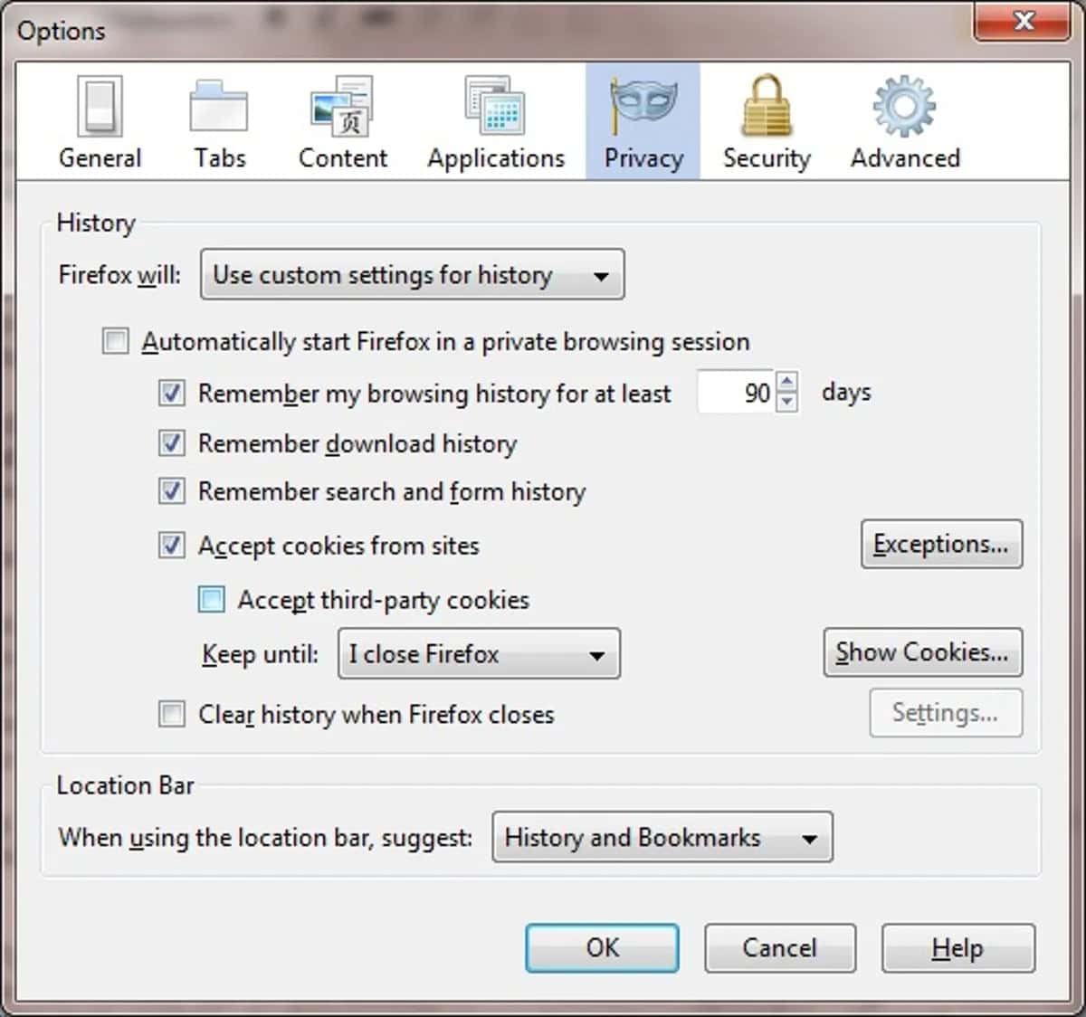
Task: Open the General options light-switch icon
Action: pyautogui.click(x=100, y=106)
